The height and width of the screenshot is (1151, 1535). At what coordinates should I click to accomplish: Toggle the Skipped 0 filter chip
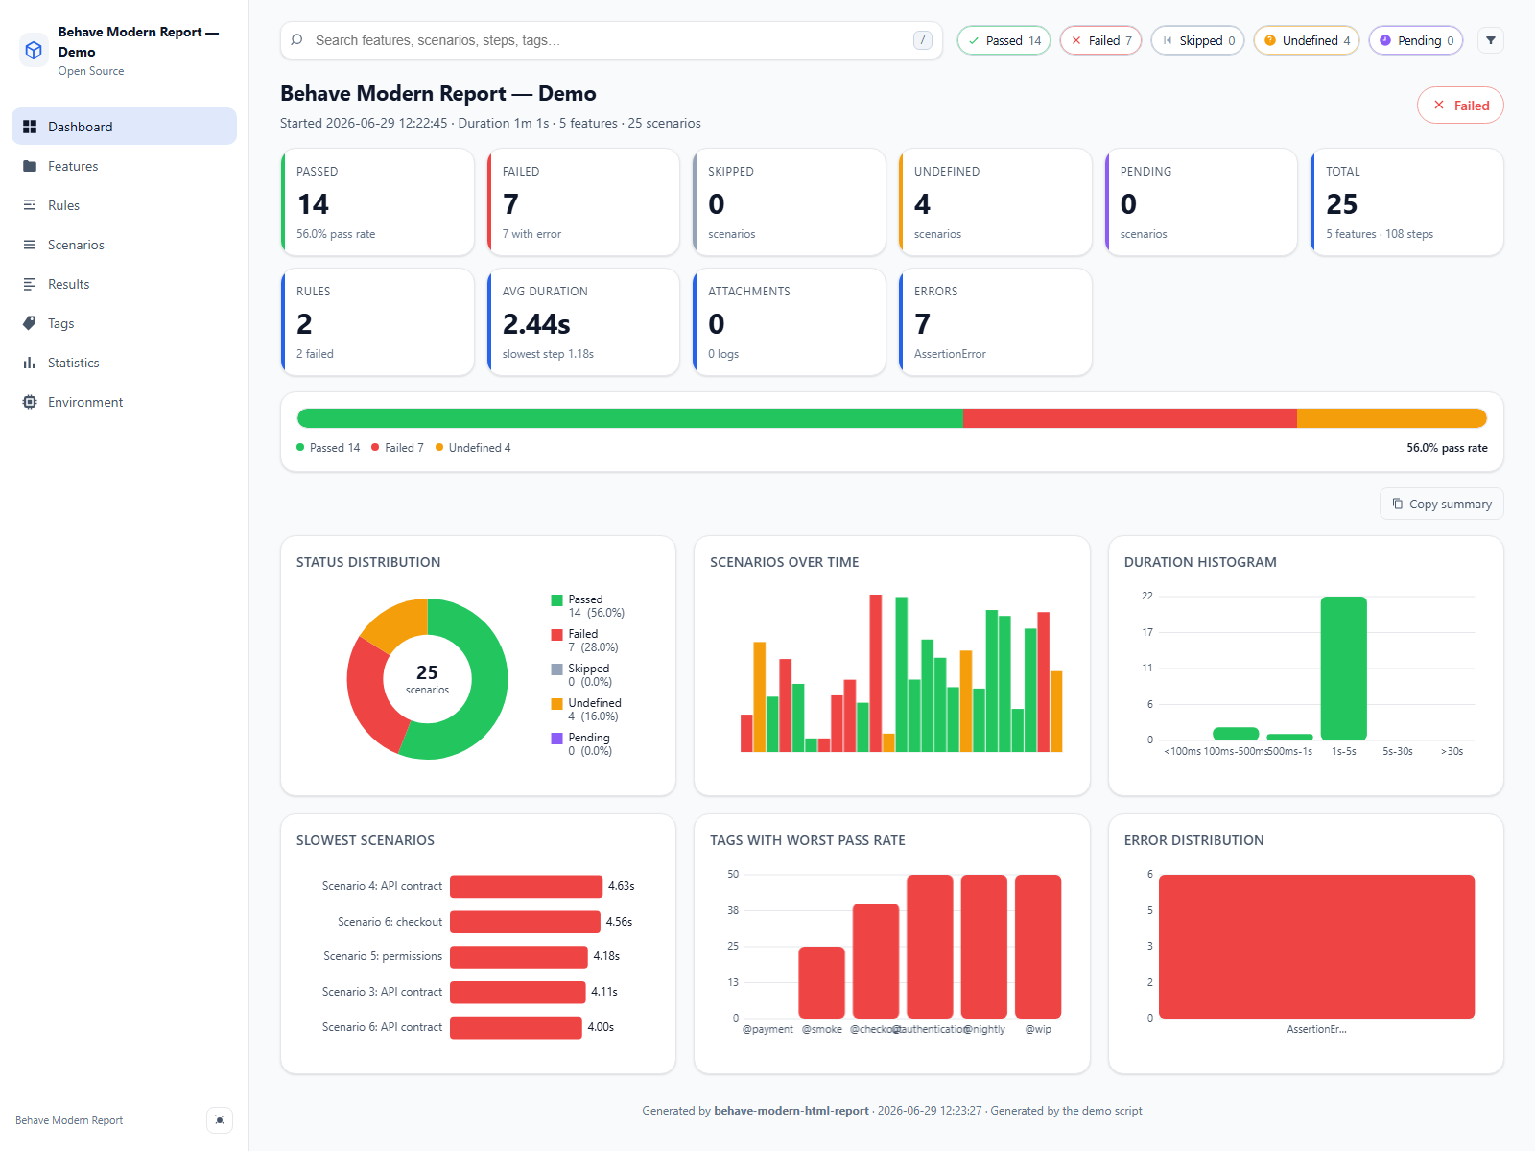pyautogui.click(x=1198, y=40)
